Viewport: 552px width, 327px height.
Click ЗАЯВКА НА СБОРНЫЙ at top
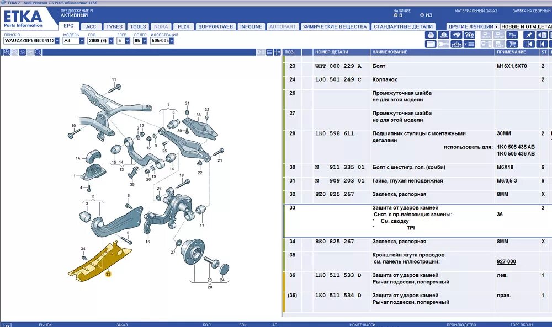coord(531,11)
